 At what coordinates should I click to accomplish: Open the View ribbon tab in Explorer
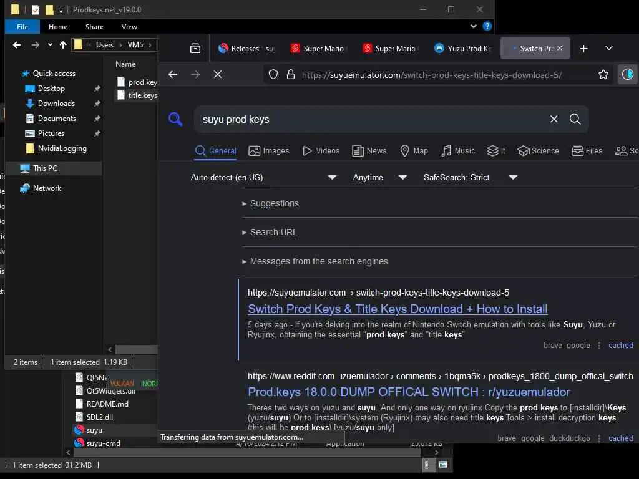click(129, 27)
